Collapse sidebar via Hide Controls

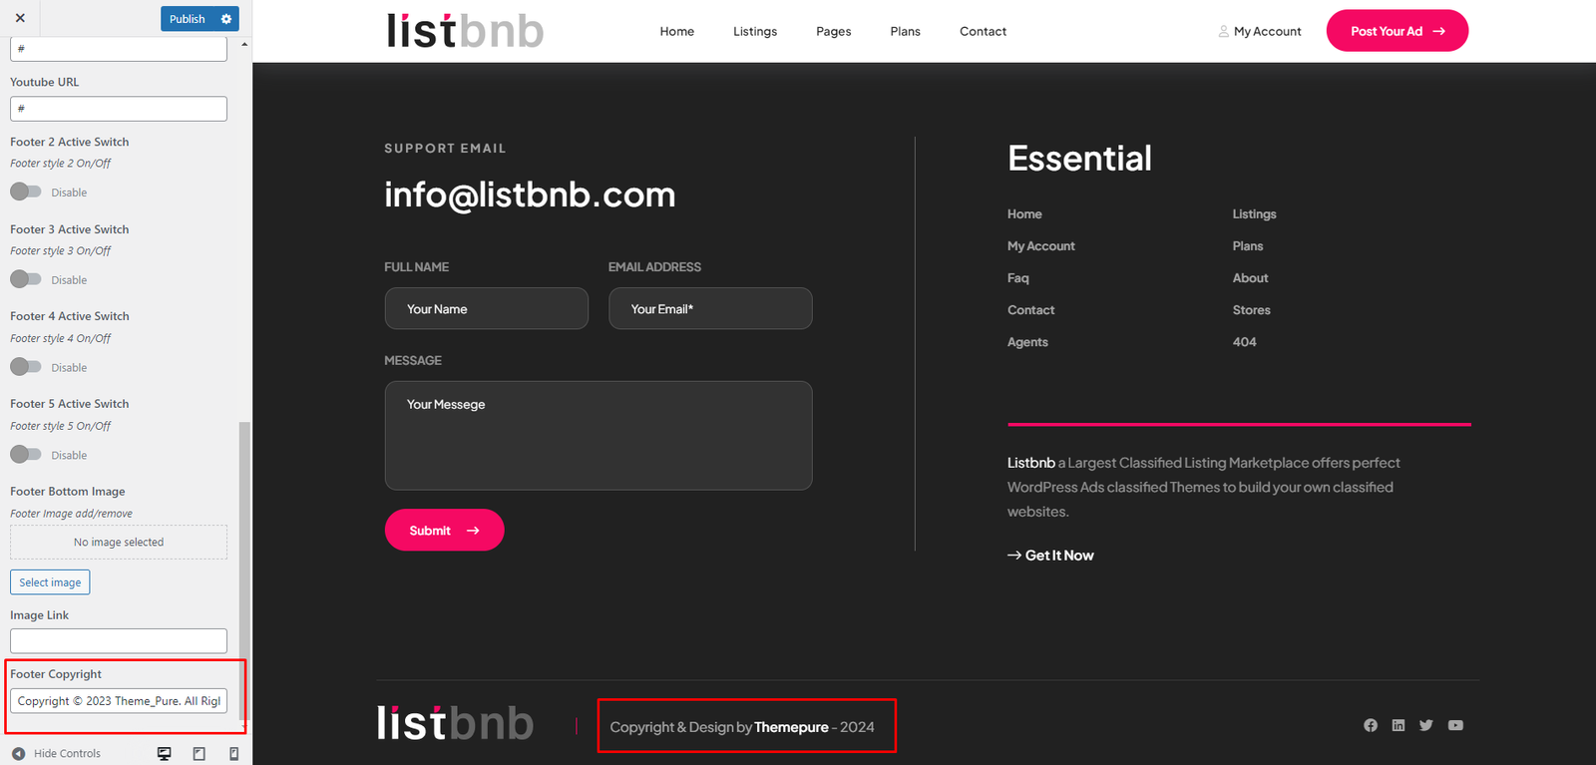(x=56, y=754)
